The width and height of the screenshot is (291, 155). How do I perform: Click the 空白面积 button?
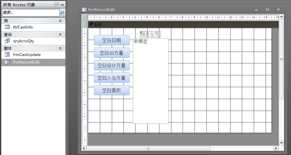point(112,90)
